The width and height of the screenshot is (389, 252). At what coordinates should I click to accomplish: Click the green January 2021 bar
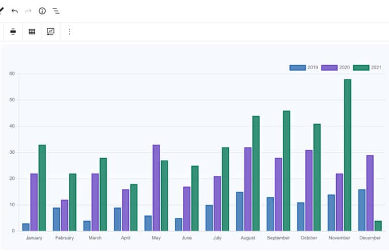[42, 188]
